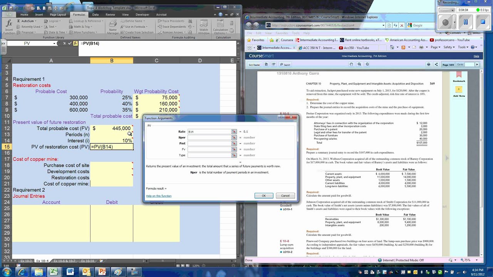The image size is (493, 277).
Task: Open the Date & Time functions menu
Action: click(56, 32)
